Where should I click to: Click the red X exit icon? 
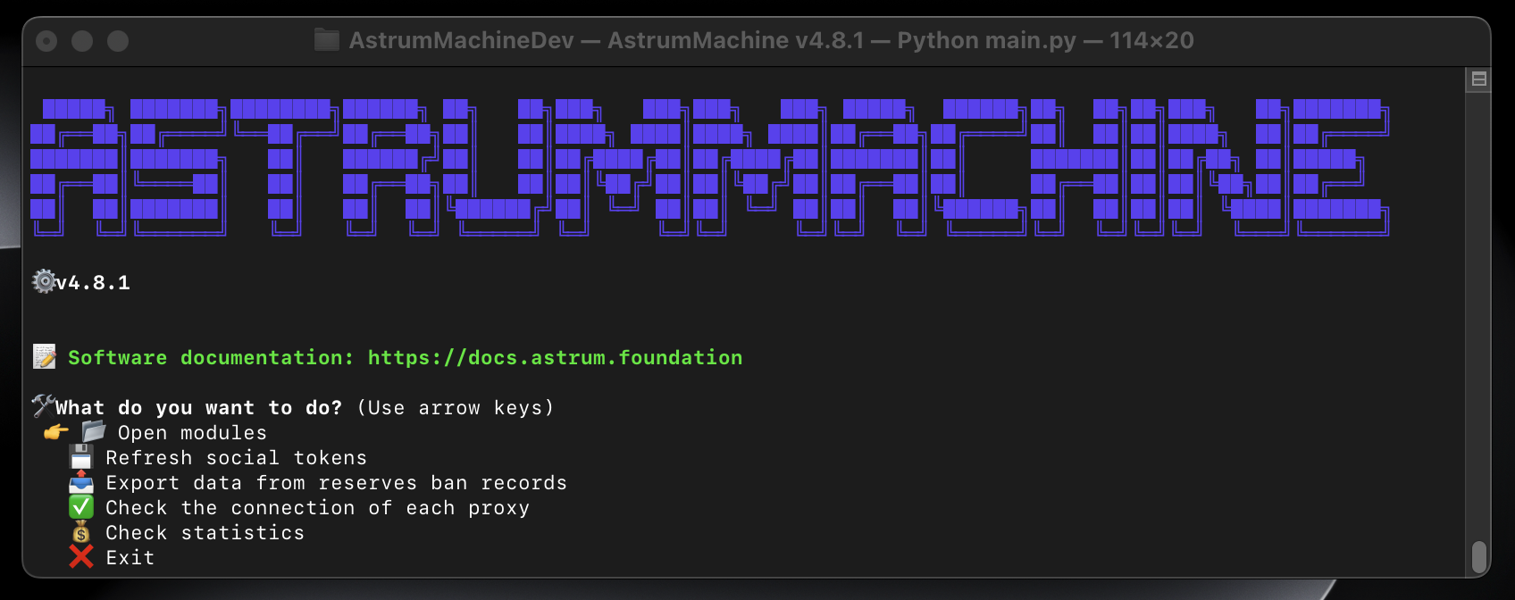click(x=81, y=557)
